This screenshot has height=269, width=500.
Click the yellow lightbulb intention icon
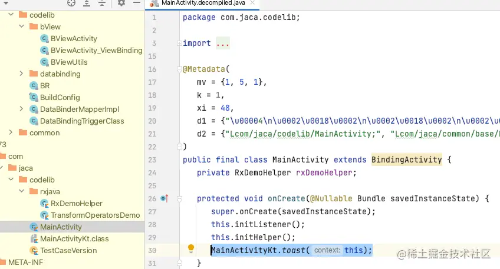point(190,248)
